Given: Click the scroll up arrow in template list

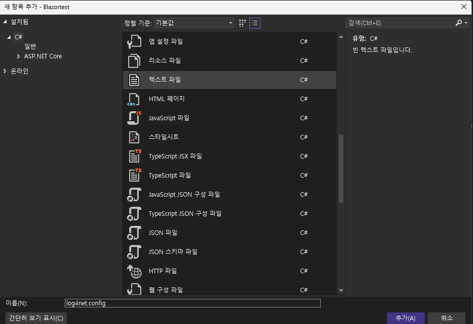Looking at the screenshot, I should click(x=341, y=37).
